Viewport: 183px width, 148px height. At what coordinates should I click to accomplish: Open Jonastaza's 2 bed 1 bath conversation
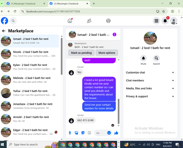(x=29, y=106)
